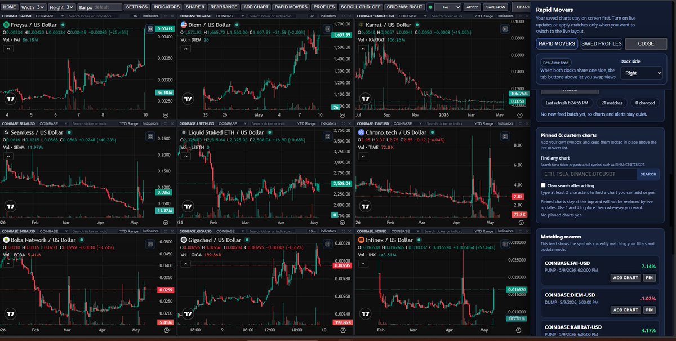The image size is (676, 341).
Task: Click the SHARE 9 button
Action: click(x=195, y=7)
